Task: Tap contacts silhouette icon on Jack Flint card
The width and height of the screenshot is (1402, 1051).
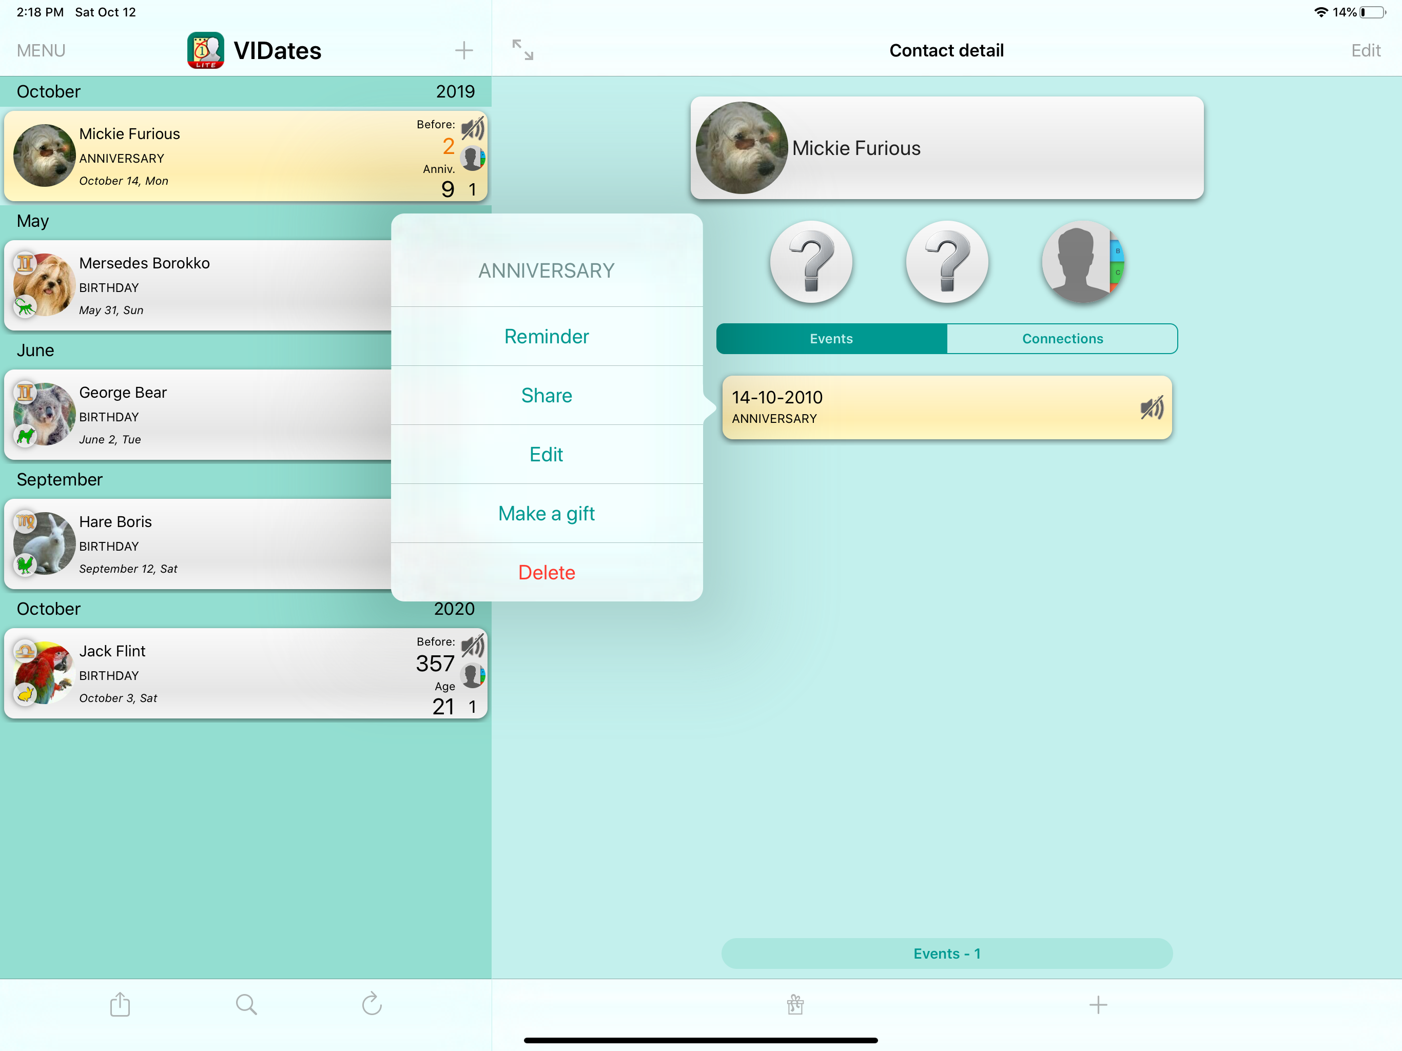Action: click(473, 676)
